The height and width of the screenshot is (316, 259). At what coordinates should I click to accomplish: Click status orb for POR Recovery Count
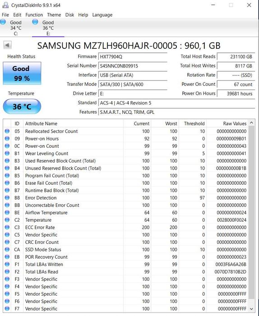pos(7,257)
